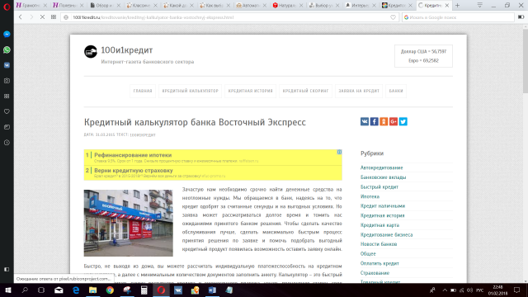528x297 pixels.
Task: Open КРЕДИТНЫЙ КАЛЬКУЛЯТОР menu item
Action: 191,91
